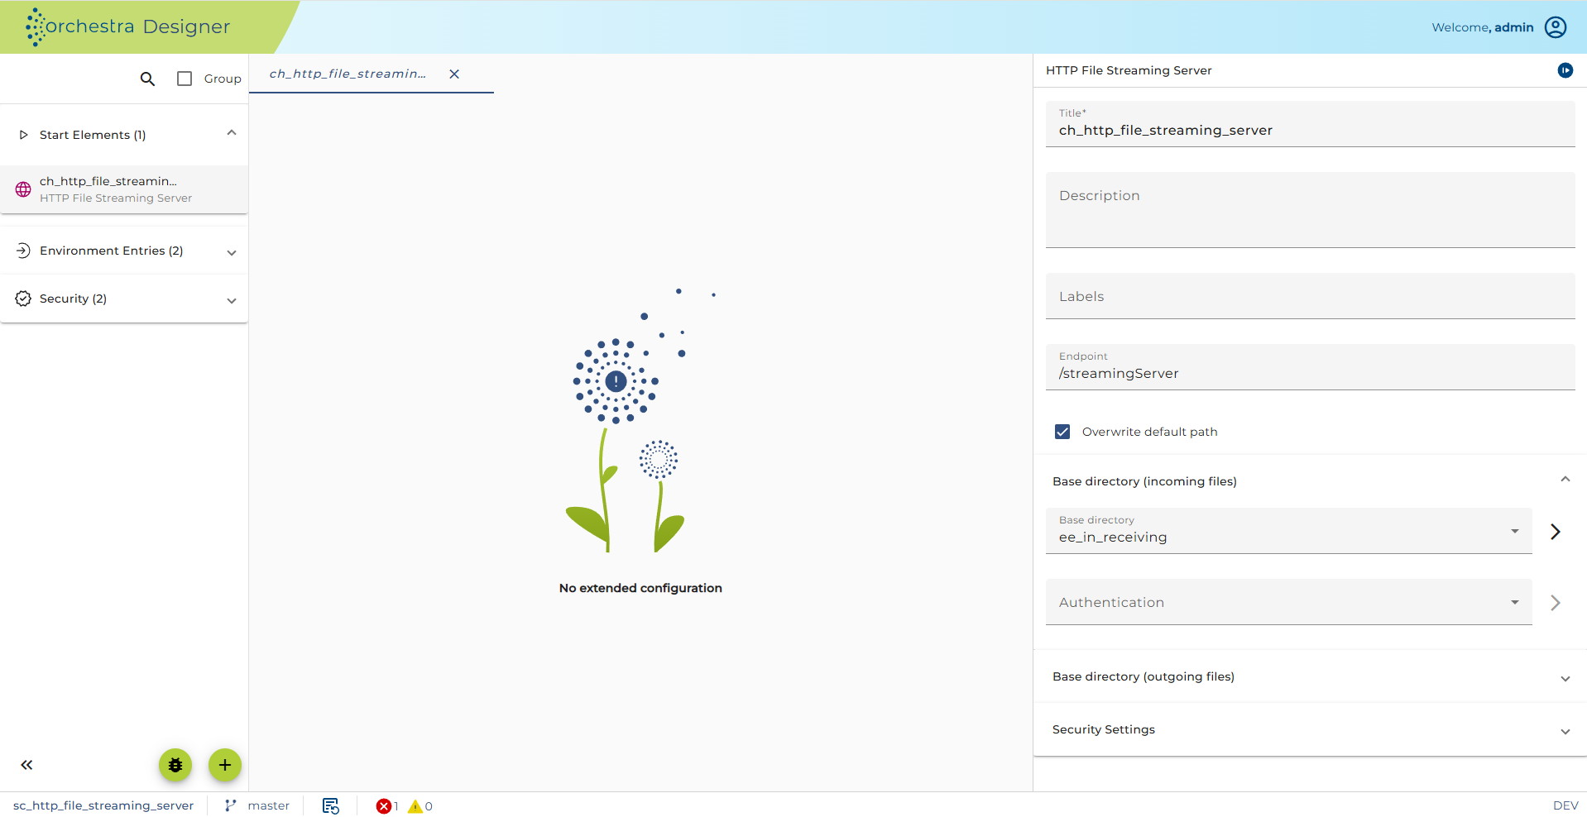Enable the Group checkbox

(x=185, y=79)
